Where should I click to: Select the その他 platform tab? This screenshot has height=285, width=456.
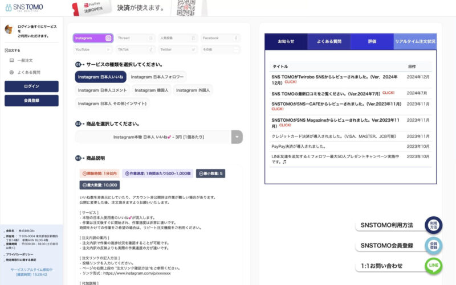click(221, 49)
